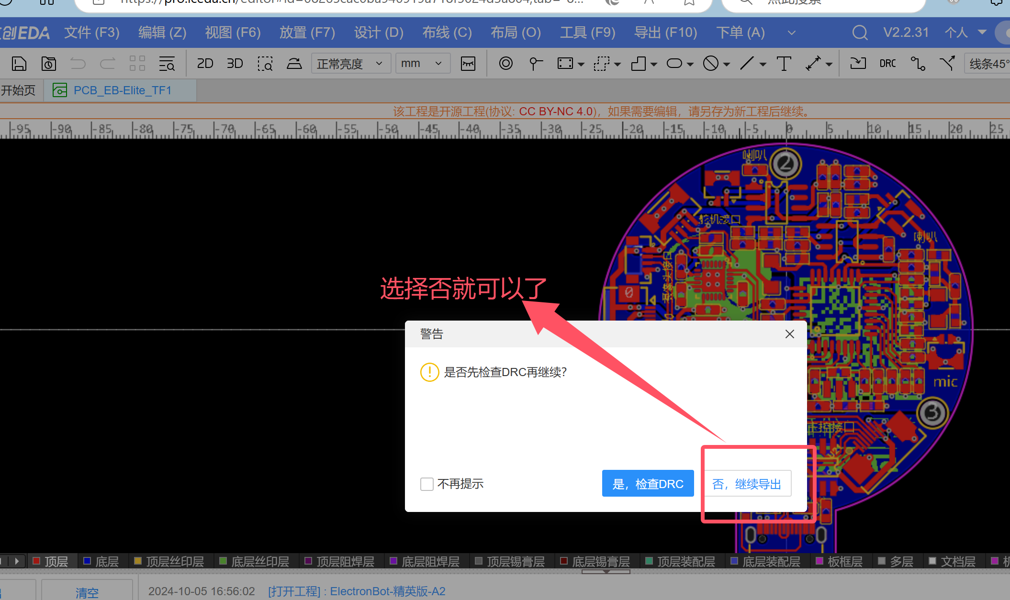Expand the board outline tool dropdown arrow
1010x600 pixels.
click(654, 64)
